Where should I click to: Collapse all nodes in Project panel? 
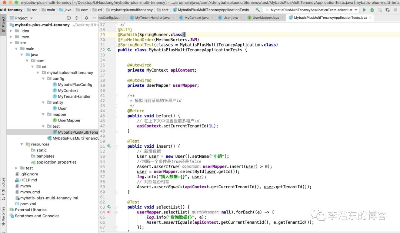point(77,18)
